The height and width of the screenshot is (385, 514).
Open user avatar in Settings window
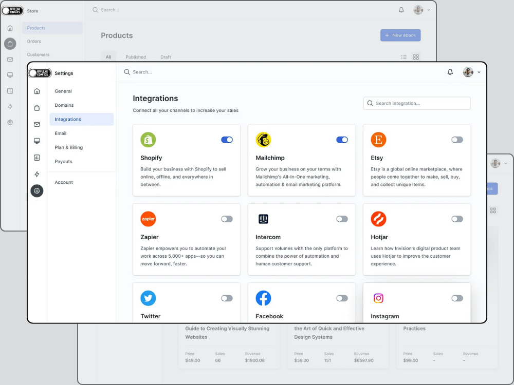click(468, 72)
